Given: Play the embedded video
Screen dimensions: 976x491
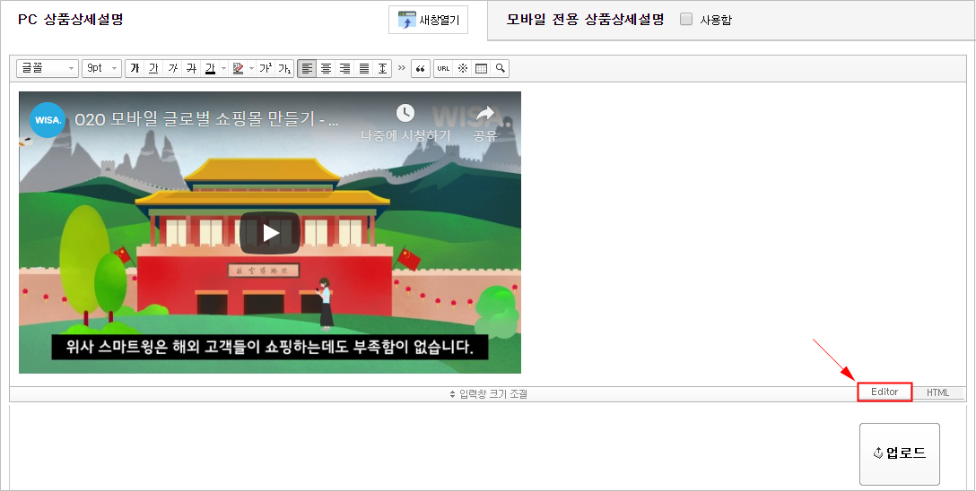Looking at the screenshot, I should (270, 233).
